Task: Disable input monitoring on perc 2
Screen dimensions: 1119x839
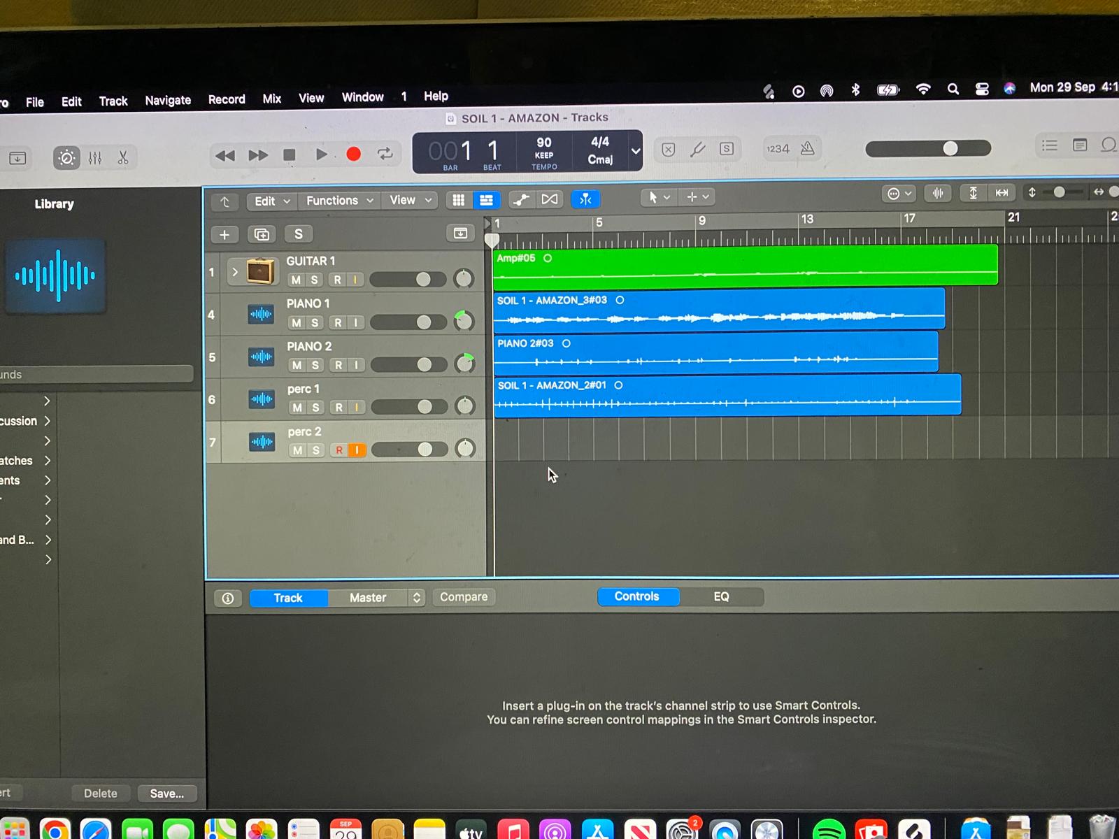Action: [357, 450]
